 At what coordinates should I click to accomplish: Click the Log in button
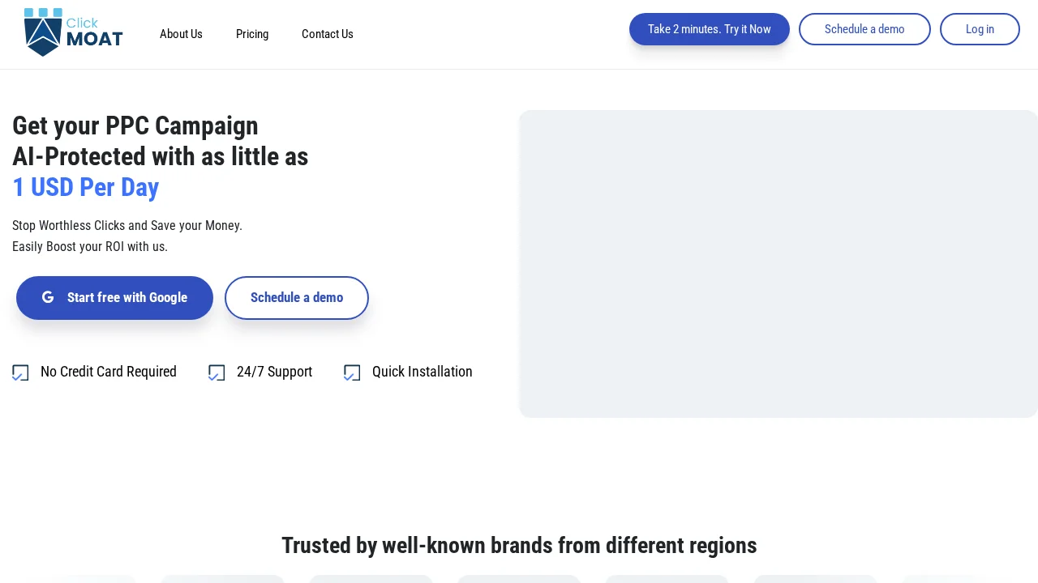coord(980,29)
